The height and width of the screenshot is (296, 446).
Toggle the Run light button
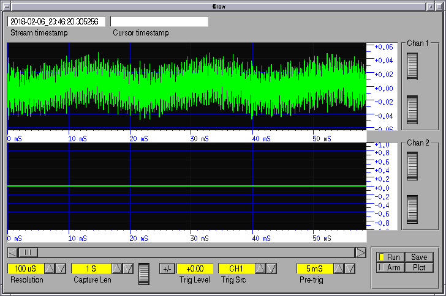pyautogui.click(x=389, y=257)
